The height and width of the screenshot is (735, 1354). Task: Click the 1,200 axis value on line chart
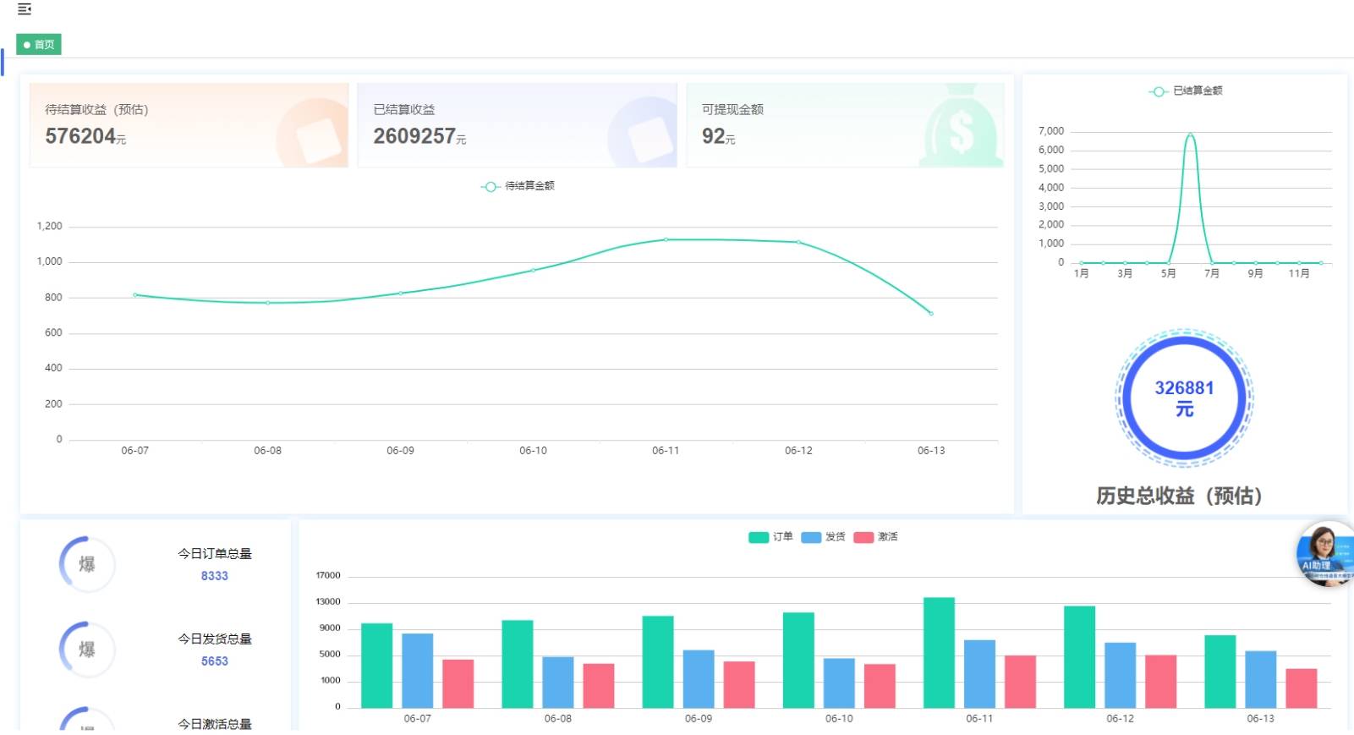tap(50, 227)
